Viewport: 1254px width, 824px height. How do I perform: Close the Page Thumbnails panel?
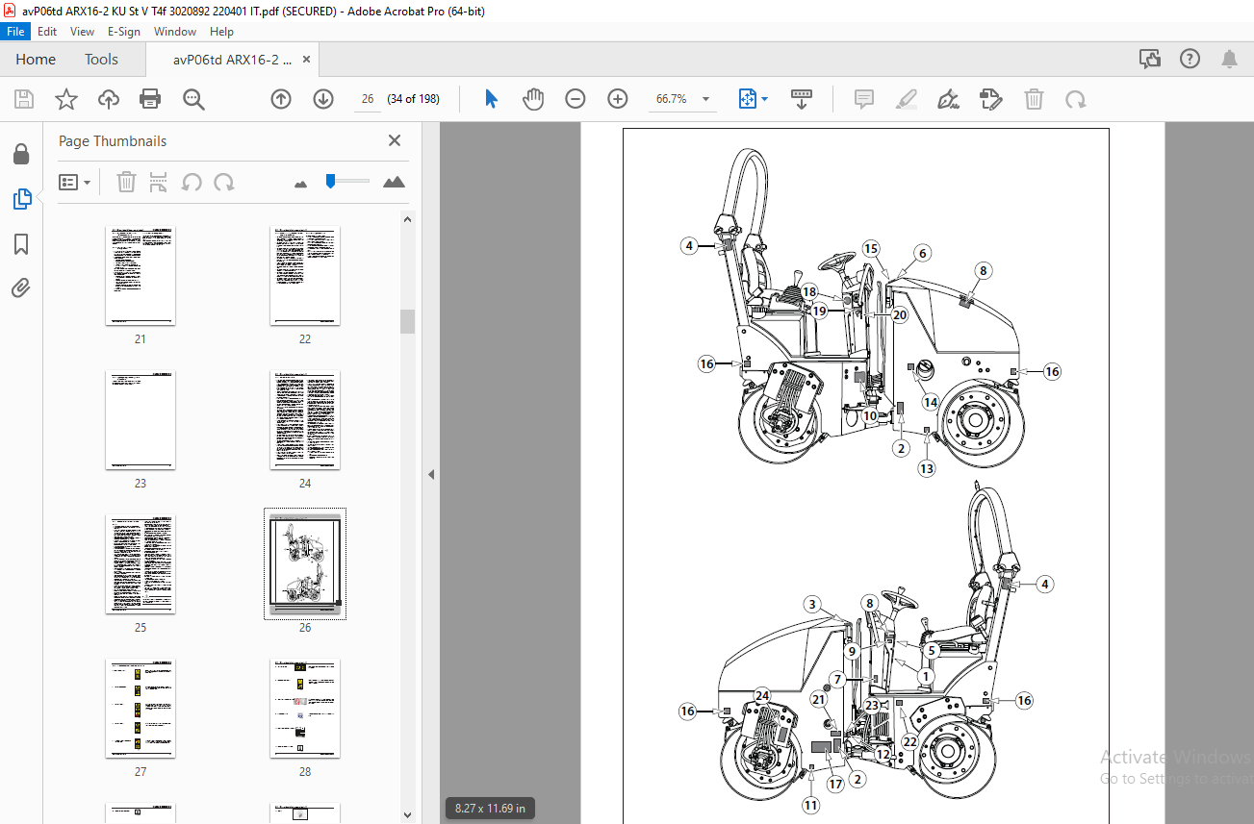tap(395, 140)
